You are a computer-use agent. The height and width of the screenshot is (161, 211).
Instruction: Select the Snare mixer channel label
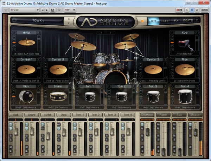32,115
